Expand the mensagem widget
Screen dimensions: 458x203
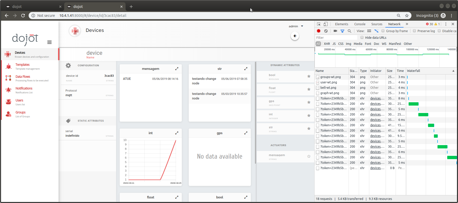177,69
